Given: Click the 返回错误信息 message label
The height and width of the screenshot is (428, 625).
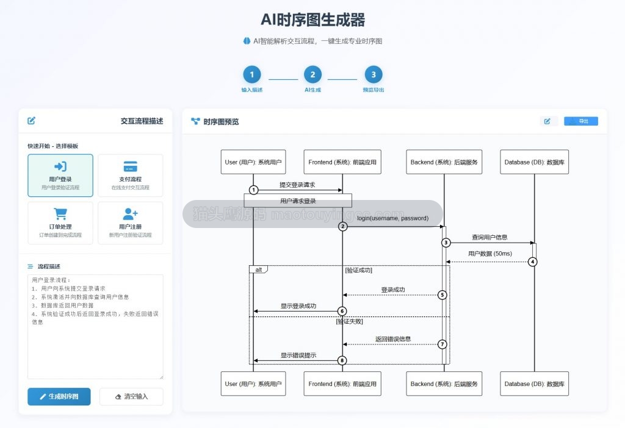Looking at the screenshot, I should pyautogui.click(x=393, y=339).
